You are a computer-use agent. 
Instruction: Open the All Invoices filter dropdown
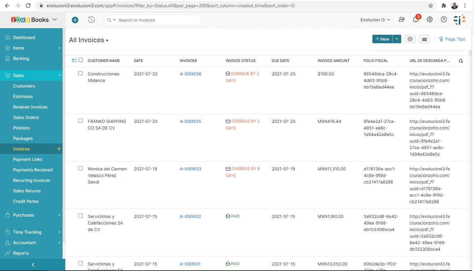89,40
